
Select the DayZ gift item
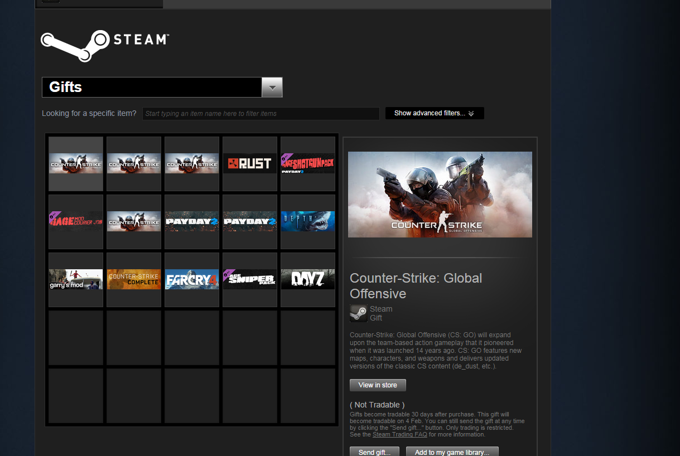308,280
